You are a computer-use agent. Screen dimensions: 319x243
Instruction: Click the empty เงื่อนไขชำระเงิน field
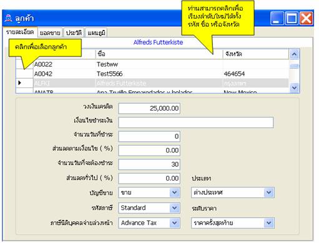pyautogui.click(x=196, y=122)
